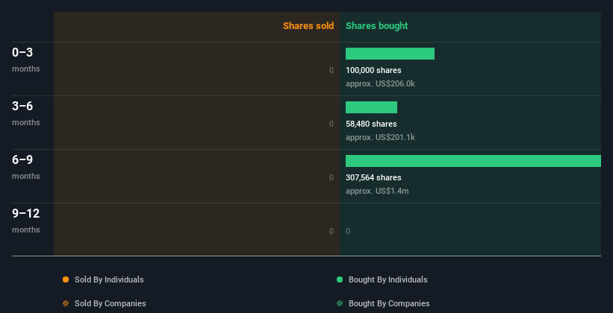
Task: Click the shares bought zero in 9–12 months row
Action: point(348,231)
